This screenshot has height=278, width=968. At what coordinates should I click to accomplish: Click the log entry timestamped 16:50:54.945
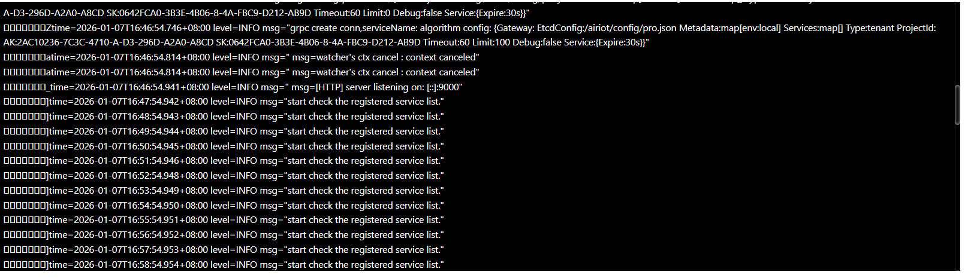tap(224, 146)
